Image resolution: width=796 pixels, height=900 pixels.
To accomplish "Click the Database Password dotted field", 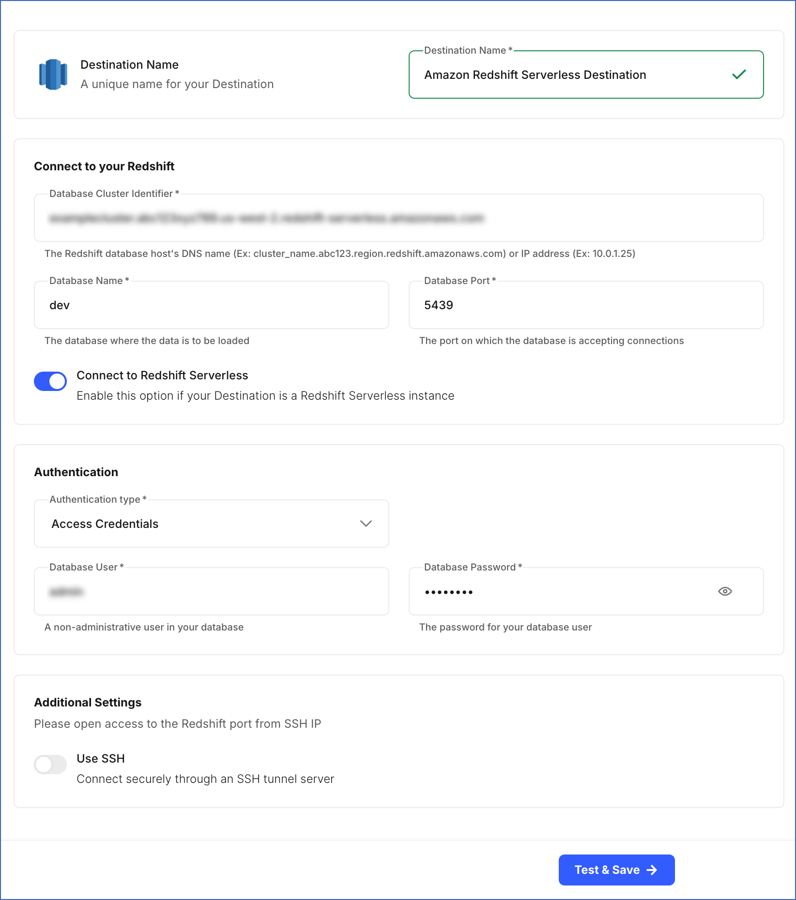I will pyautogui.click(x=557, y=591).
